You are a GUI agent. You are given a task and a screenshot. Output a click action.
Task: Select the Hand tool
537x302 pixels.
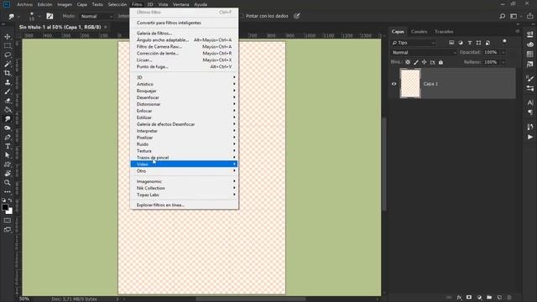point(8,174)
